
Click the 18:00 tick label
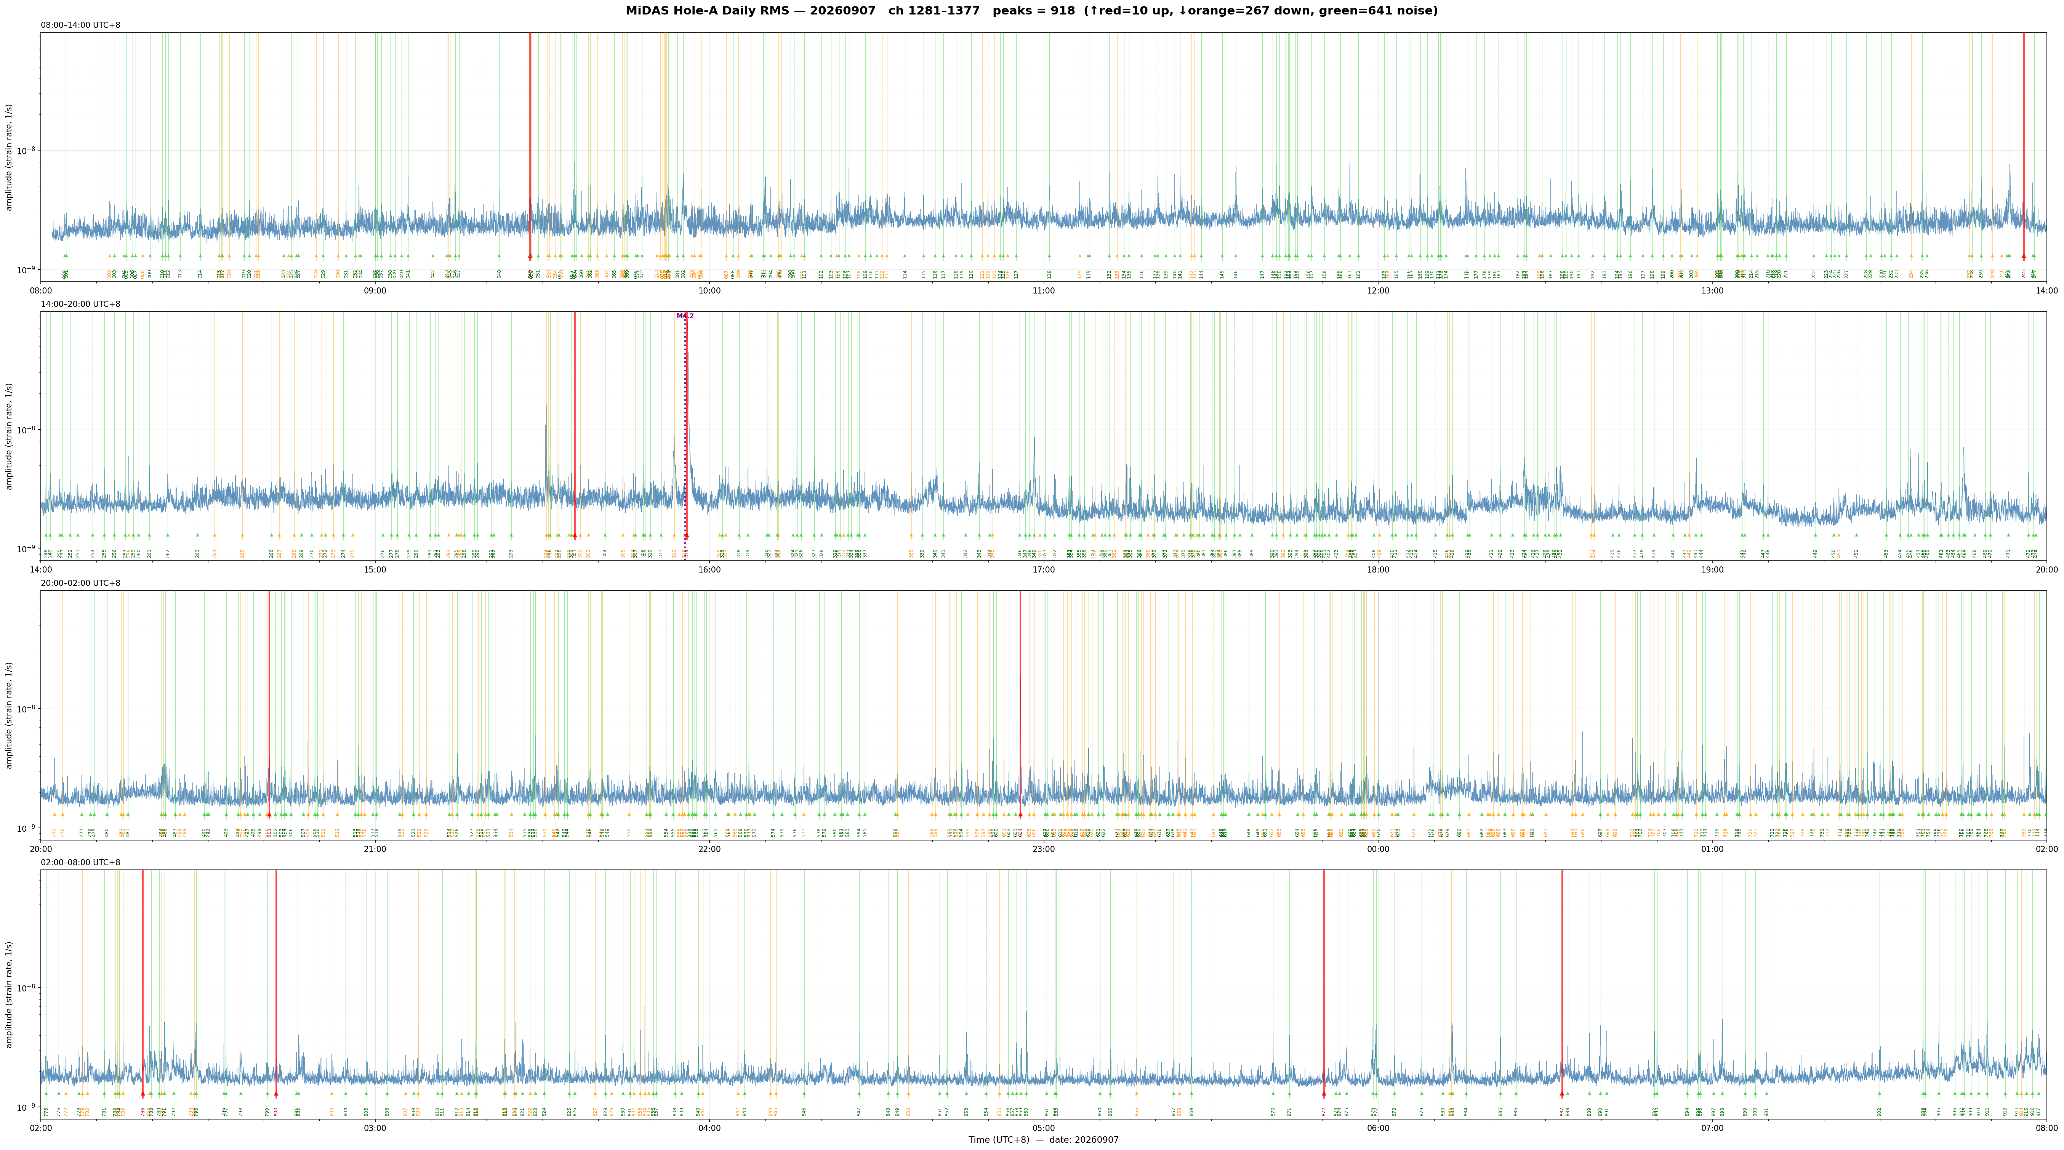point(1378,570)
